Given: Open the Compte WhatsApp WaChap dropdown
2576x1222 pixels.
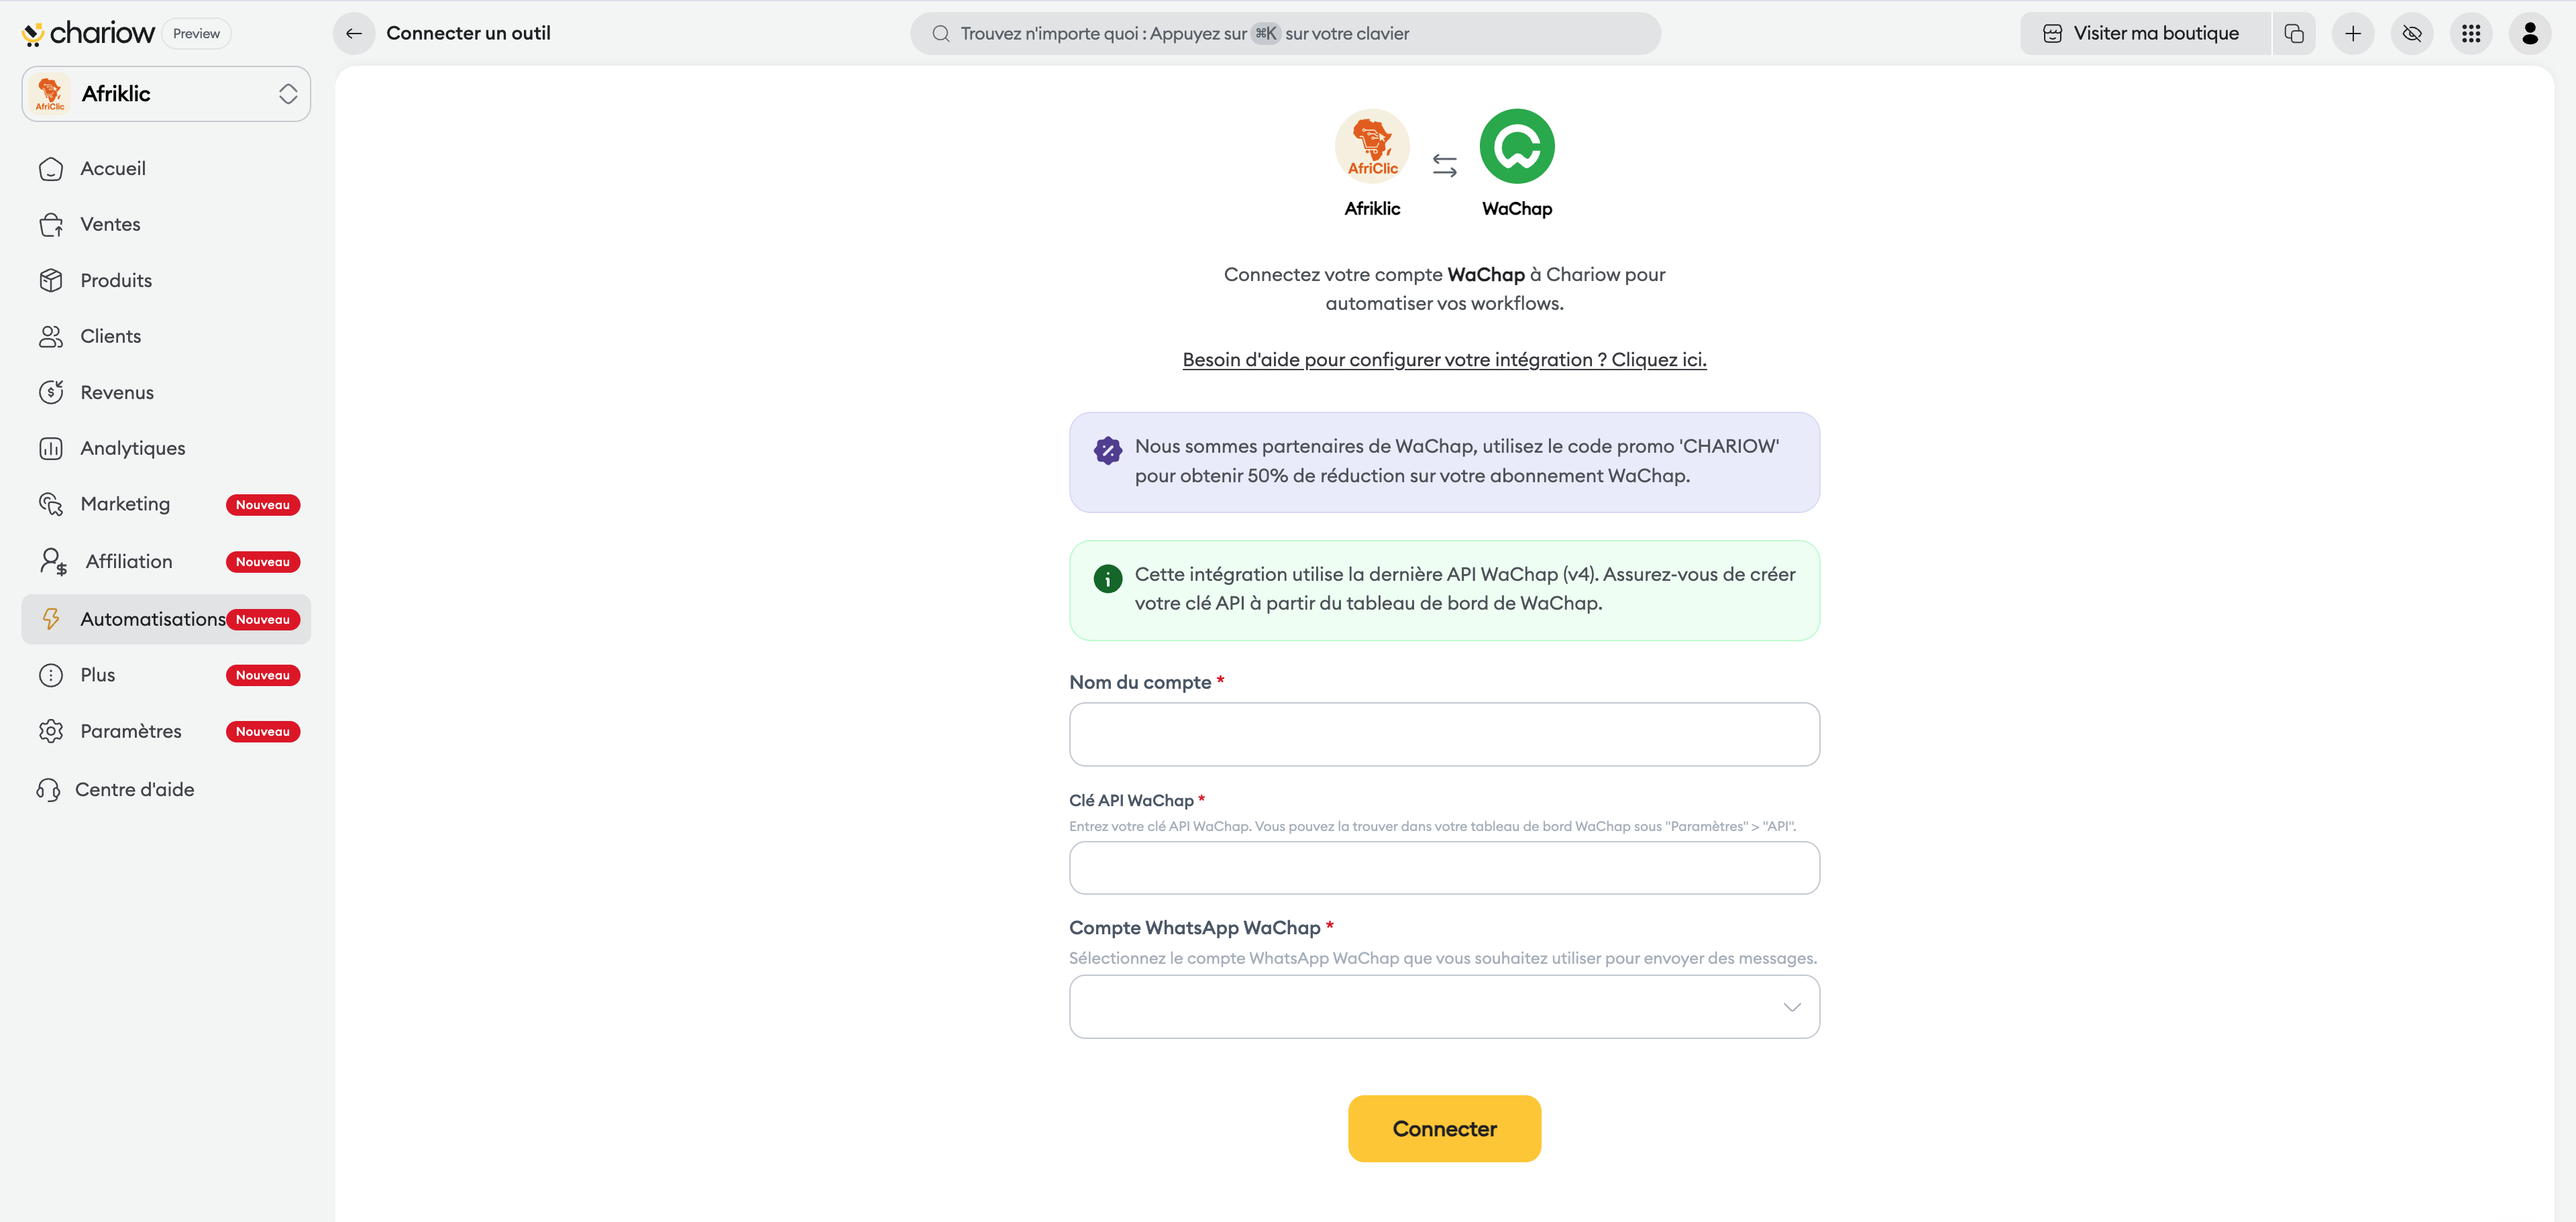Looking at the screenshot, I should tap(1444, 1006).
